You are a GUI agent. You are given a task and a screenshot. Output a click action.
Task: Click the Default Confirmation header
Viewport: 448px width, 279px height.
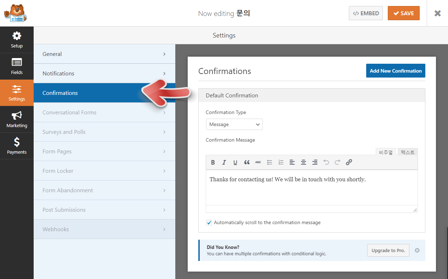pos(312,95)
